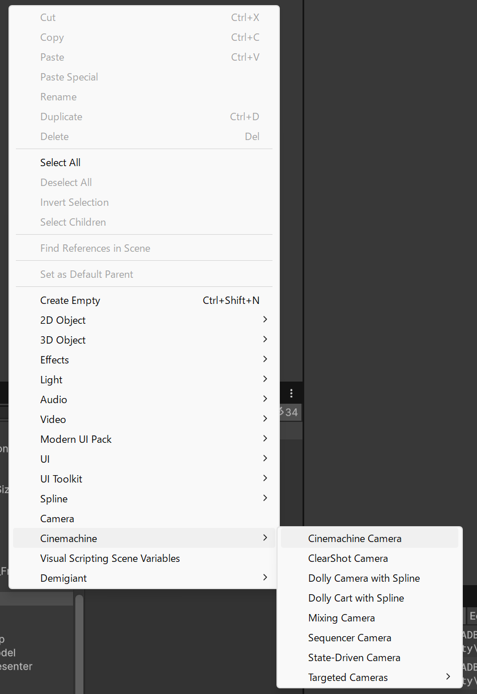Add a Sequencer Camera
477x694 pixels.
(350, 638)
